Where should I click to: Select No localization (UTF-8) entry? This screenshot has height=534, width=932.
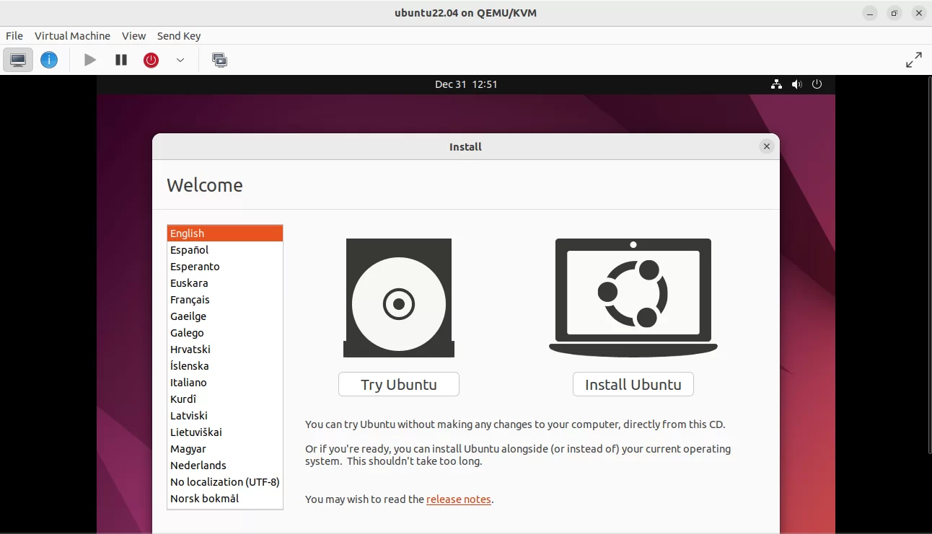(x=225, y=482)
